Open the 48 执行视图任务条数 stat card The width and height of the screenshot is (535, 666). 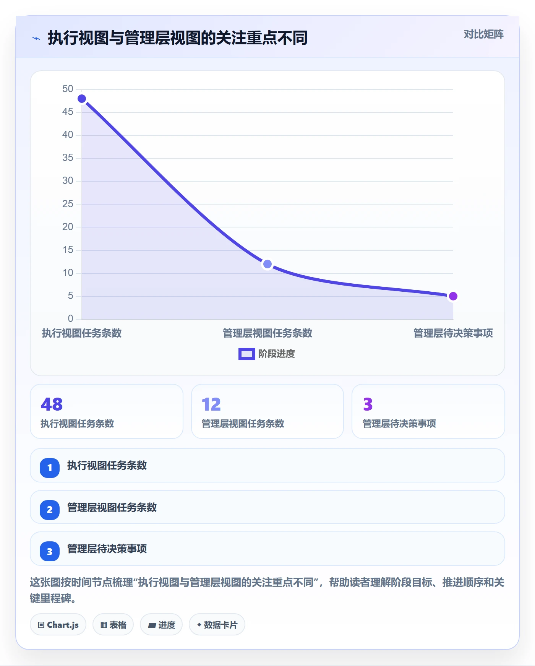pos(107,411)
